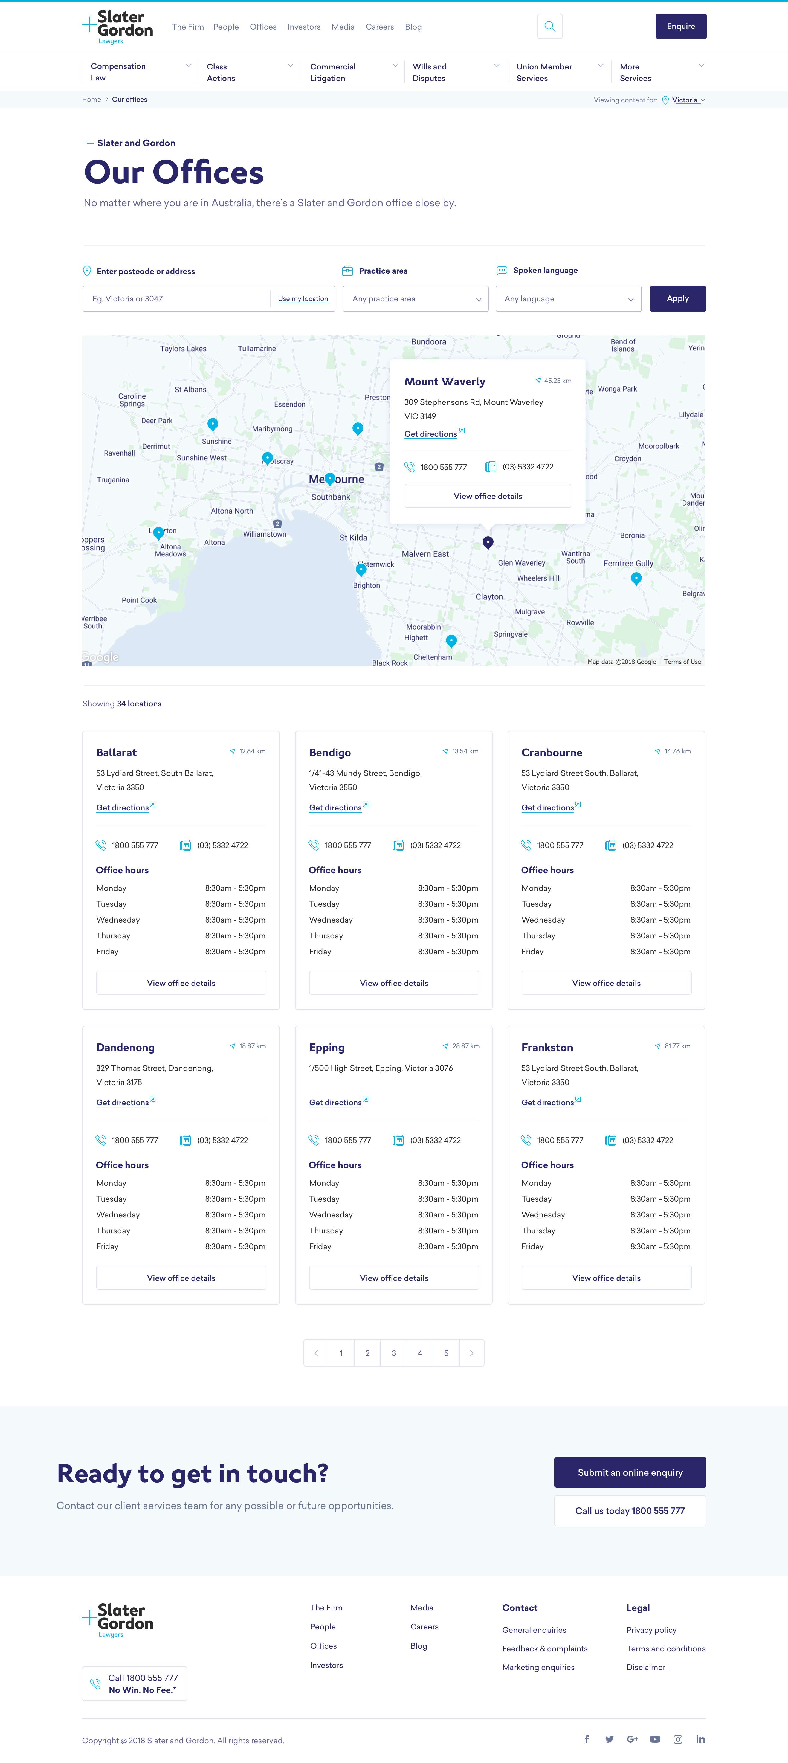Image resolution: width=788 pixels, height=1763 pixels.
Task: Open the Any language dropdown
Action: pyautogui.click(x=569, y=299)
